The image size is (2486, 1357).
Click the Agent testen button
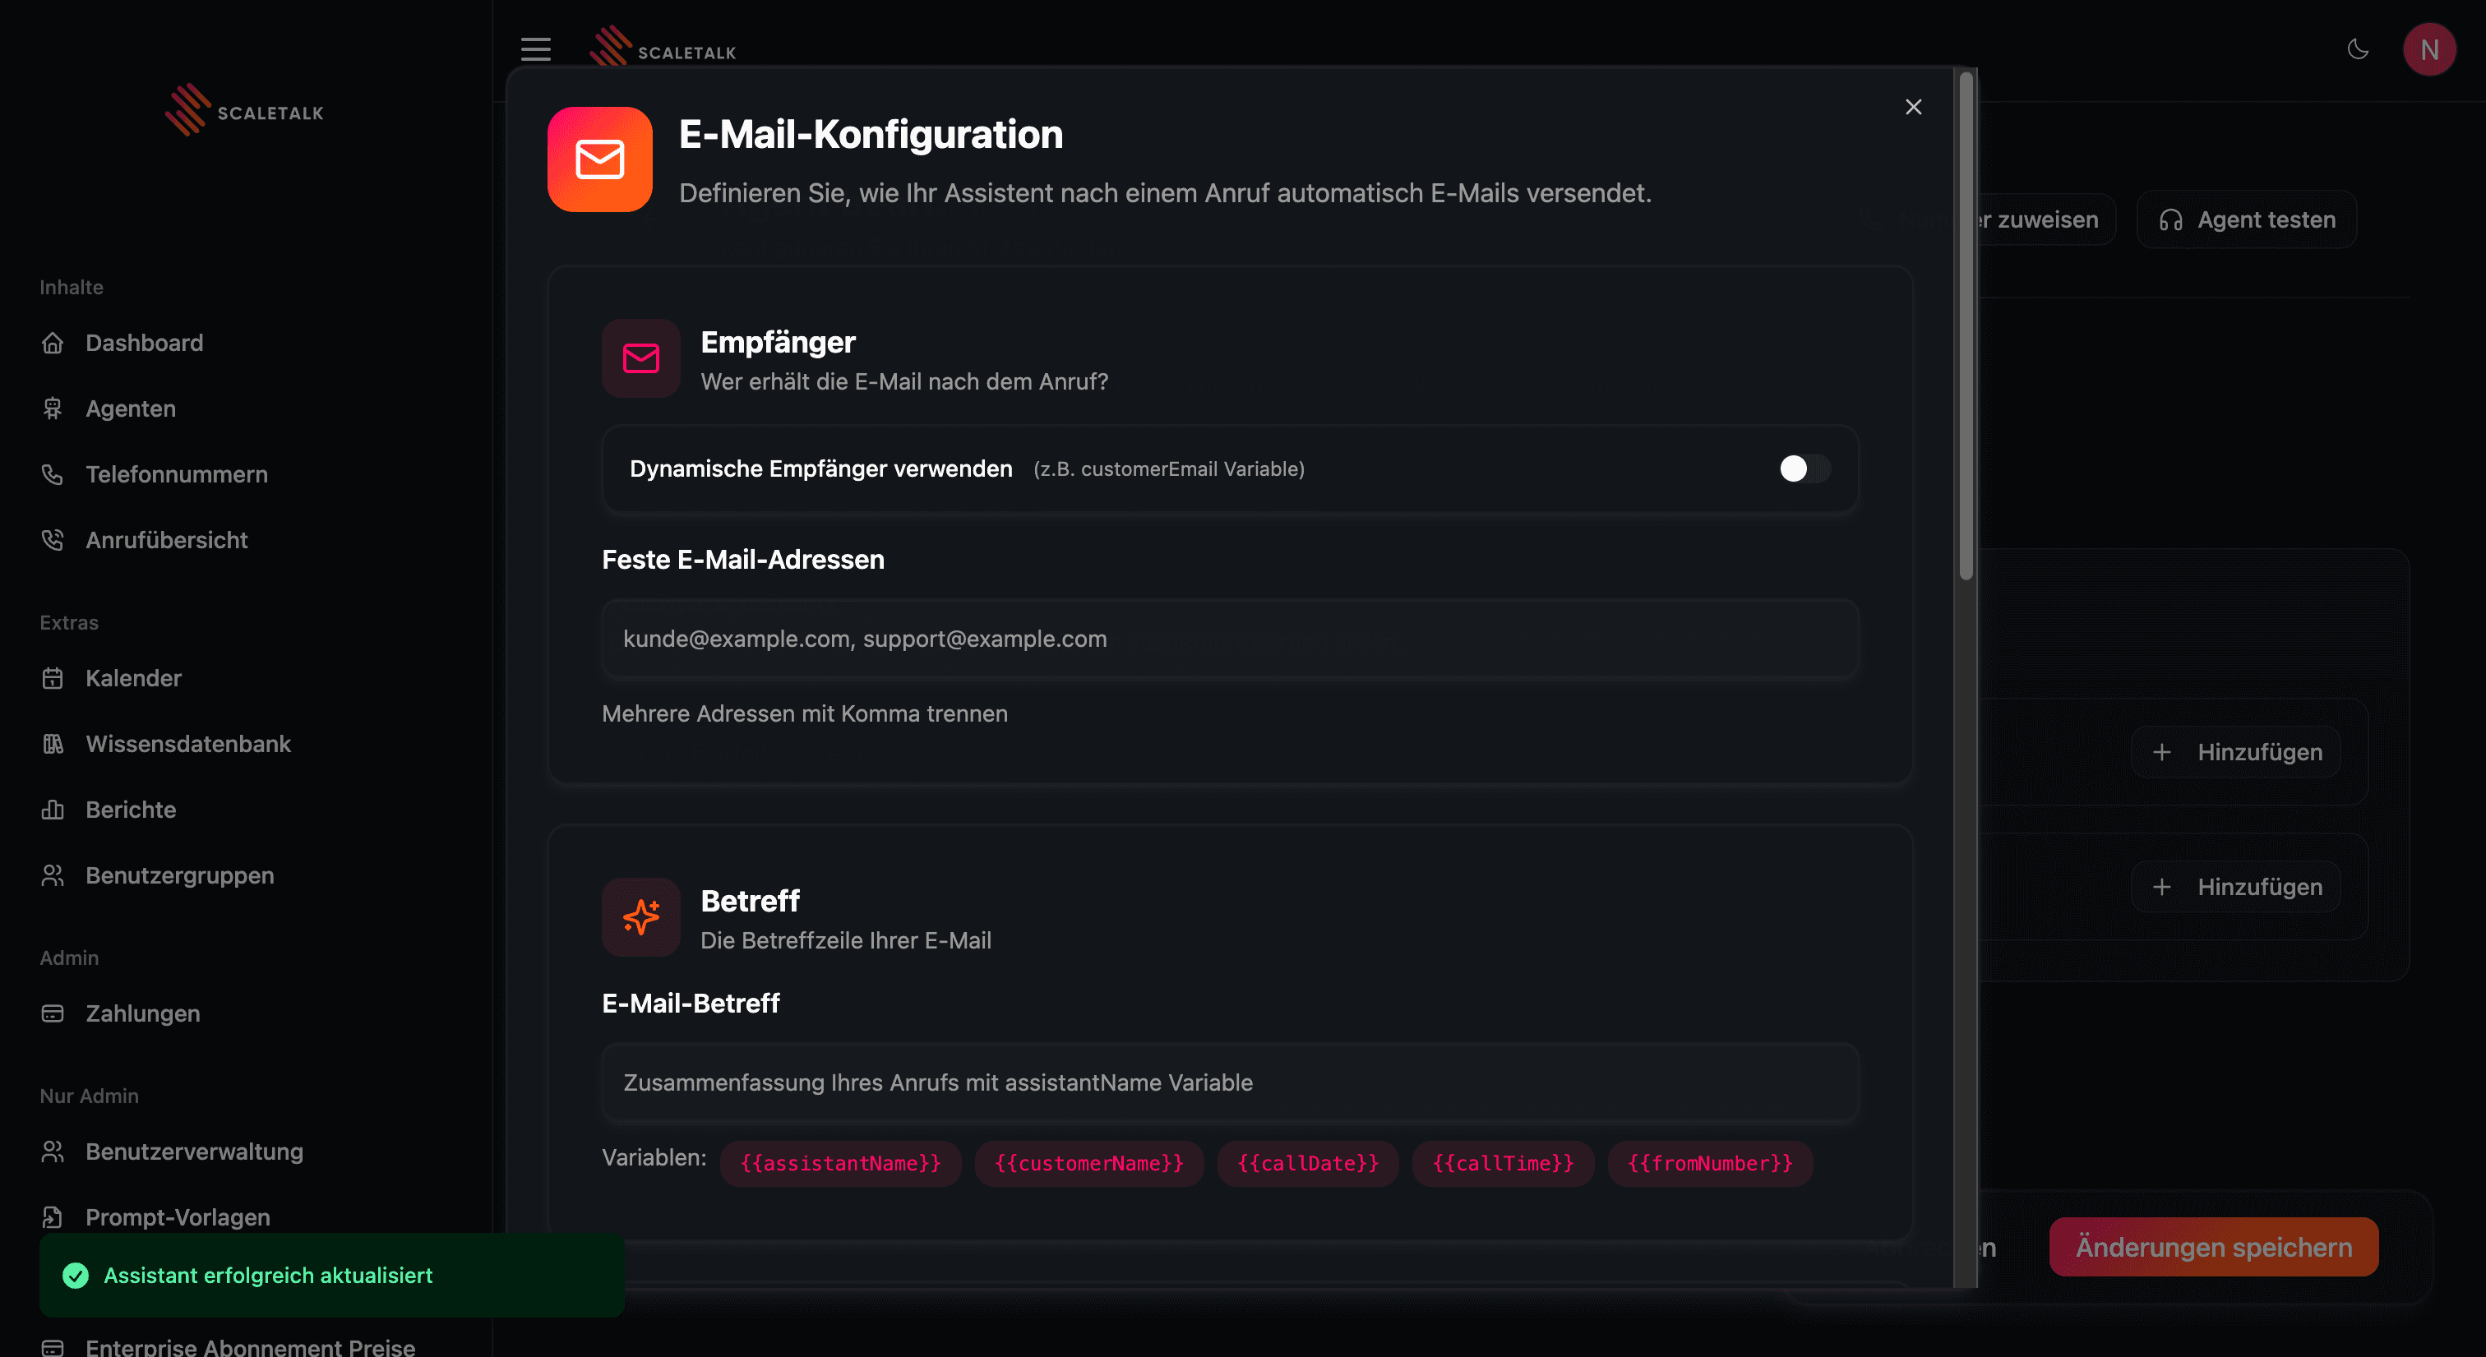pyautogui.click(x=2247, y=219)
